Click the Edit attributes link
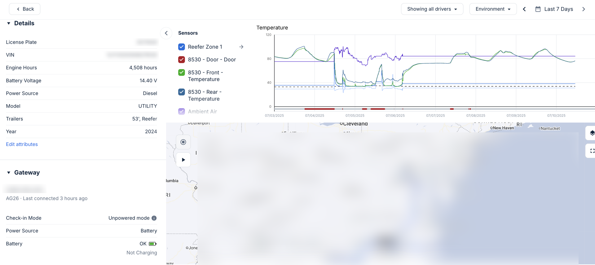 (x=22, y=144)
